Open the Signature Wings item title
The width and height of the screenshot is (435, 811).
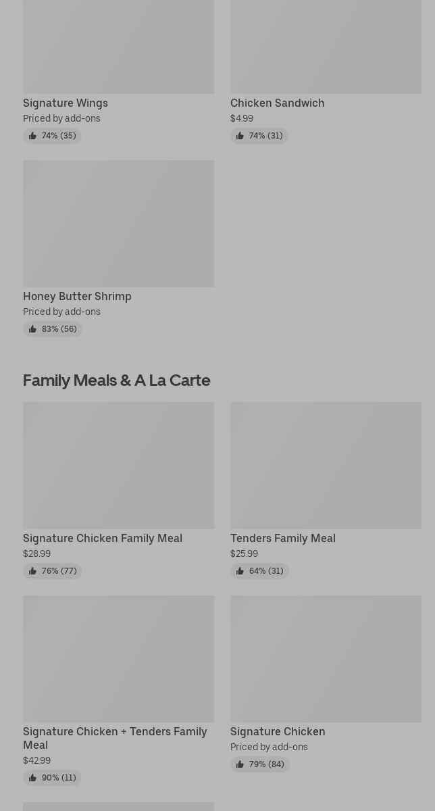pos(66,103)
